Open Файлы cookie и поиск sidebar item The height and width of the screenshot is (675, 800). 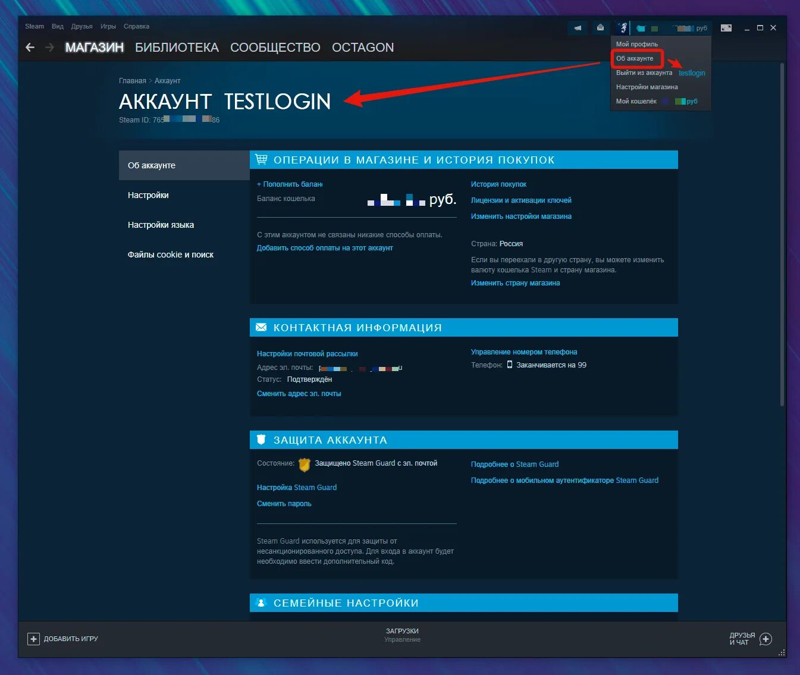[184, 255]
